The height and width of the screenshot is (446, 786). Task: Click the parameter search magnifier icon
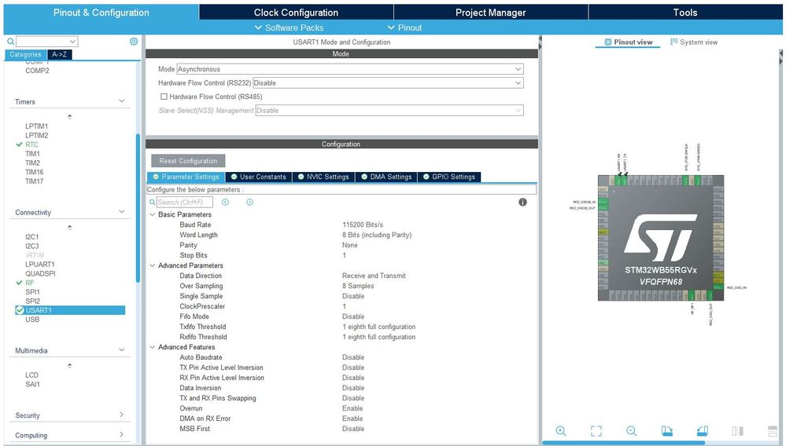pos(152,202)
